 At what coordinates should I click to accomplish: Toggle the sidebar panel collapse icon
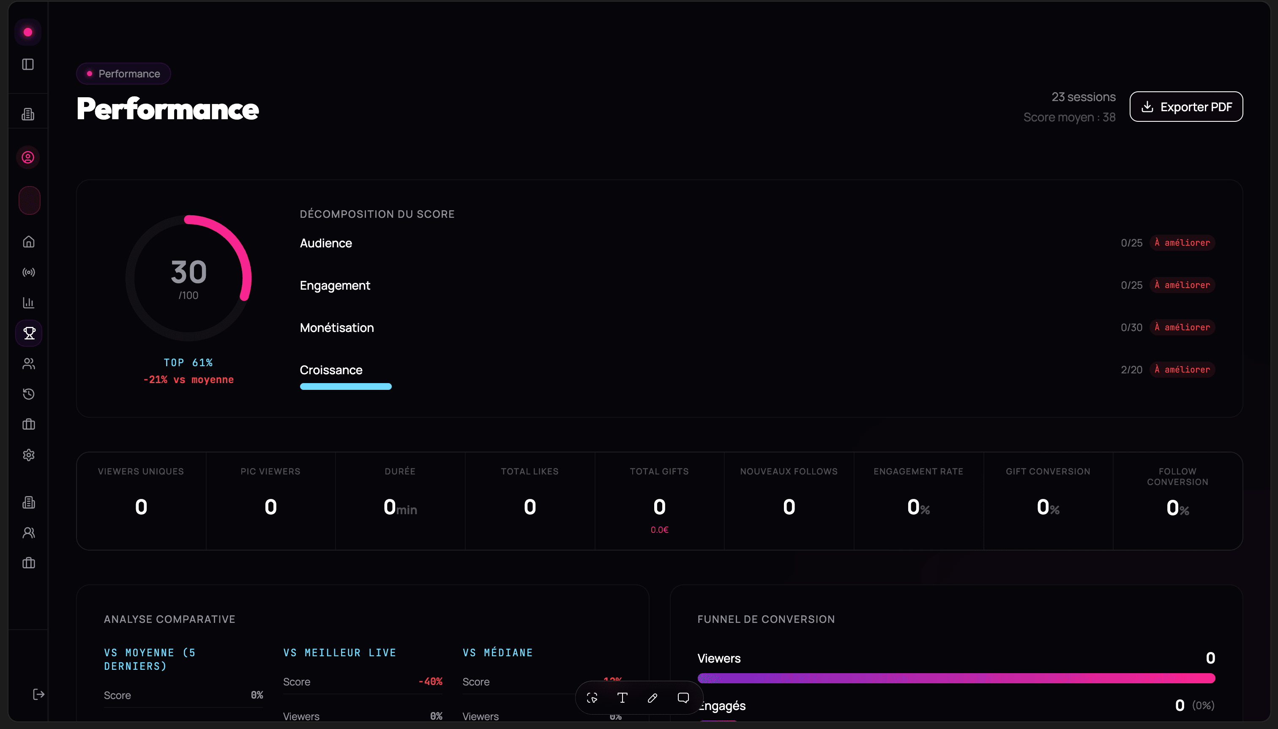28,64
